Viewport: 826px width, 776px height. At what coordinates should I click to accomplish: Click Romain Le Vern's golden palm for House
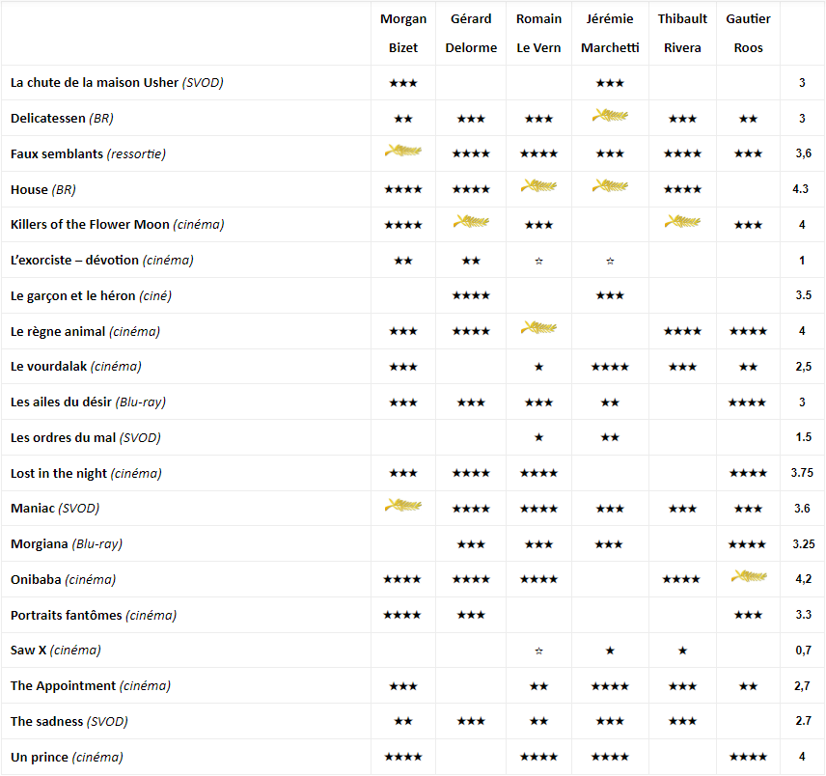(538, 187)
